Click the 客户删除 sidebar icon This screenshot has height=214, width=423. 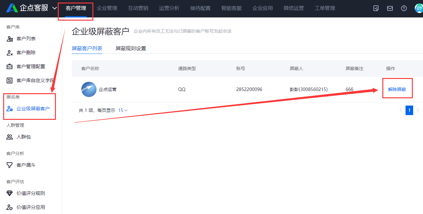(10, 53)
